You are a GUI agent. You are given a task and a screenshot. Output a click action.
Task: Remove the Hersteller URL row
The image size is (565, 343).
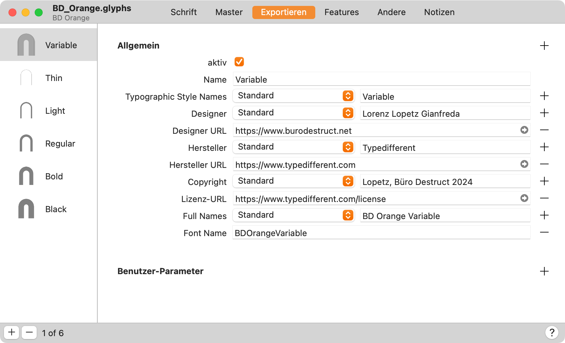pyautogui.click(x=544, y=164)
